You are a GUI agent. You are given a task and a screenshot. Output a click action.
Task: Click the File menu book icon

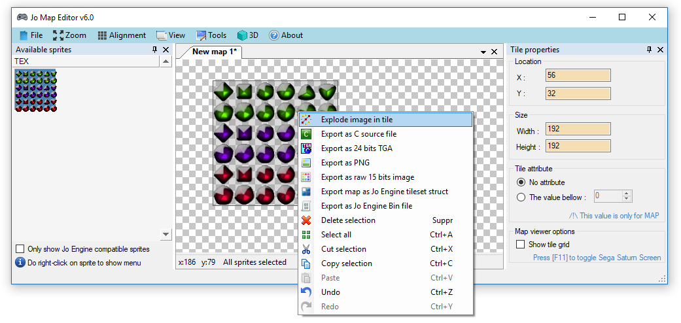24,35
